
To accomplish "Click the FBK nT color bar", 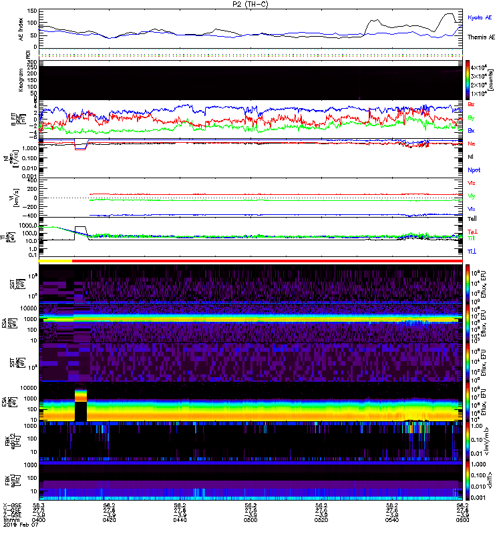I will (468, 481).
